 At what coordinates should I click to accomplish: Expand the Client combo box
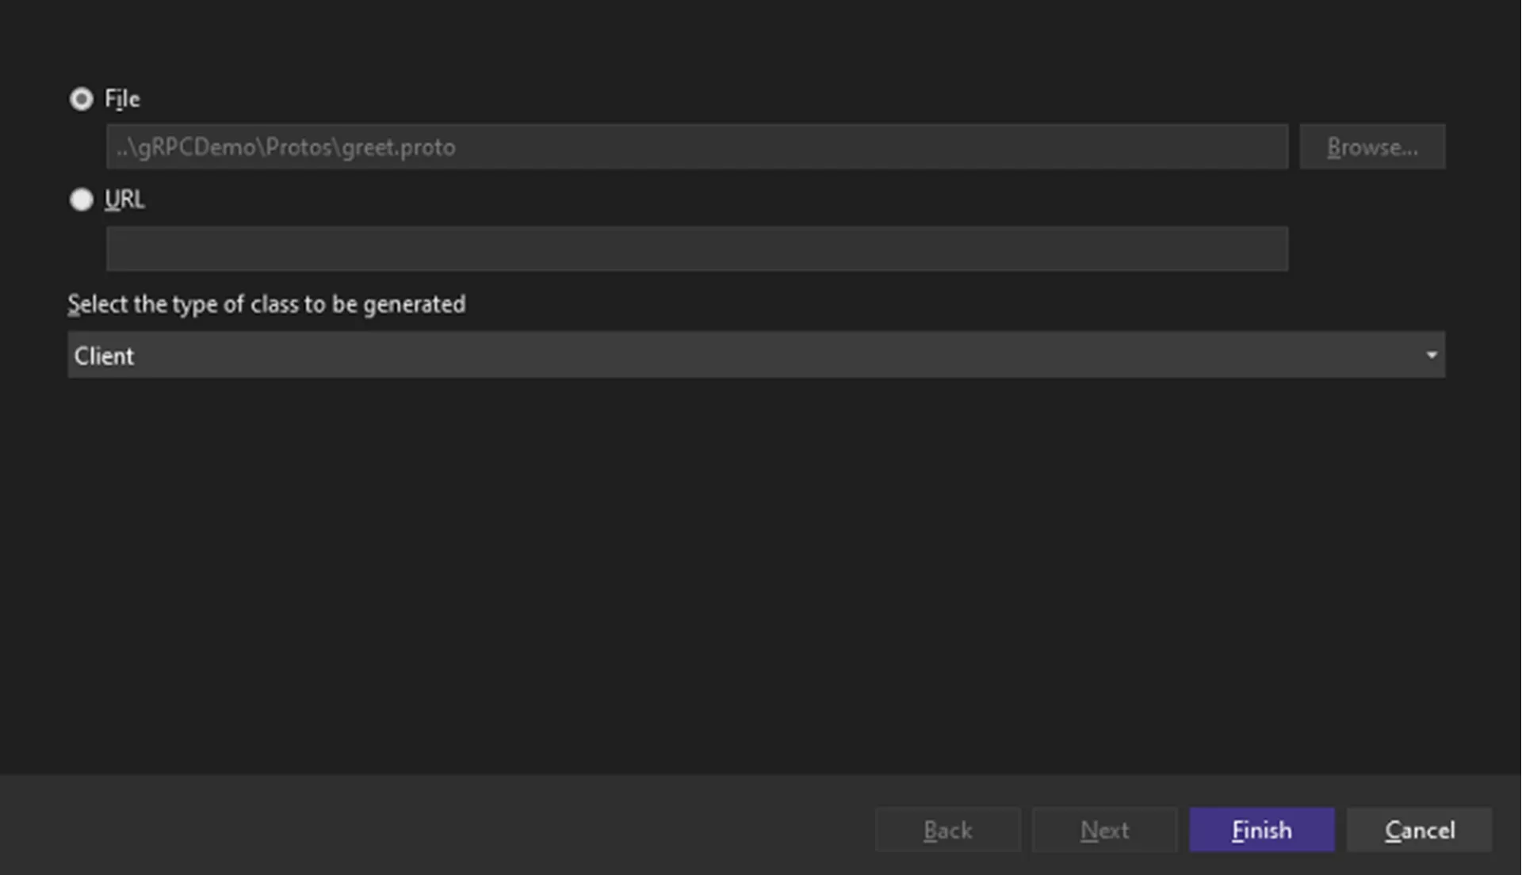(x=756, y=355)
